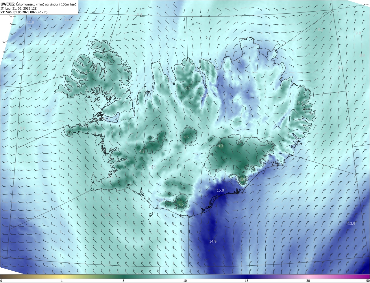Click the 15.0 maximum value on the south coast

click(x=220, y=190)
